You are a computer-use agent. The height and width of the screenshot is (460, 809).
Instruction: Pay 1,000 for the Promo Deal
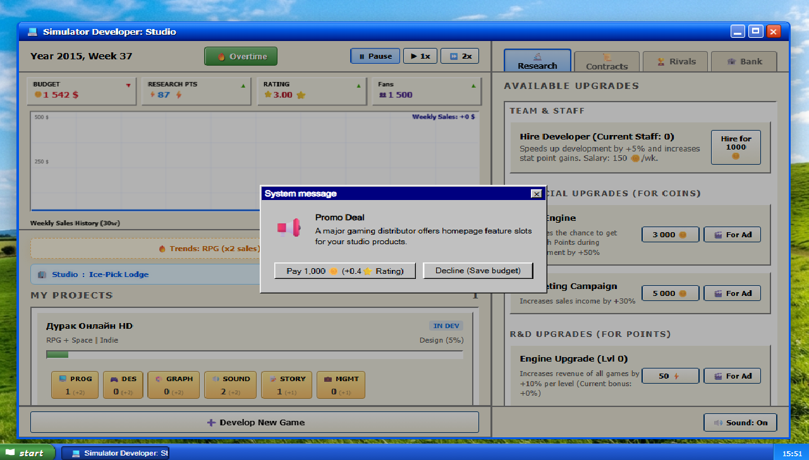coord(344,271)
